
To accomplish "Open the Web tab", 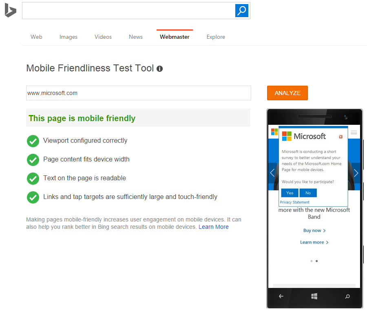I will pyautogui.click(x=36, y=37).
